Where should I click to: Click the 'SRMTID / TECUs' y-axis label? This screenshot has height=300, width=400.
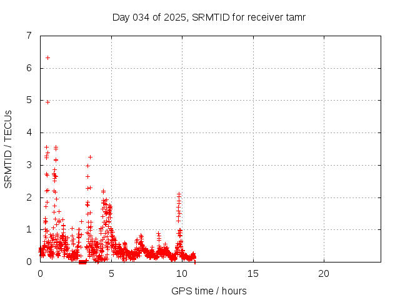coord(8,149)
